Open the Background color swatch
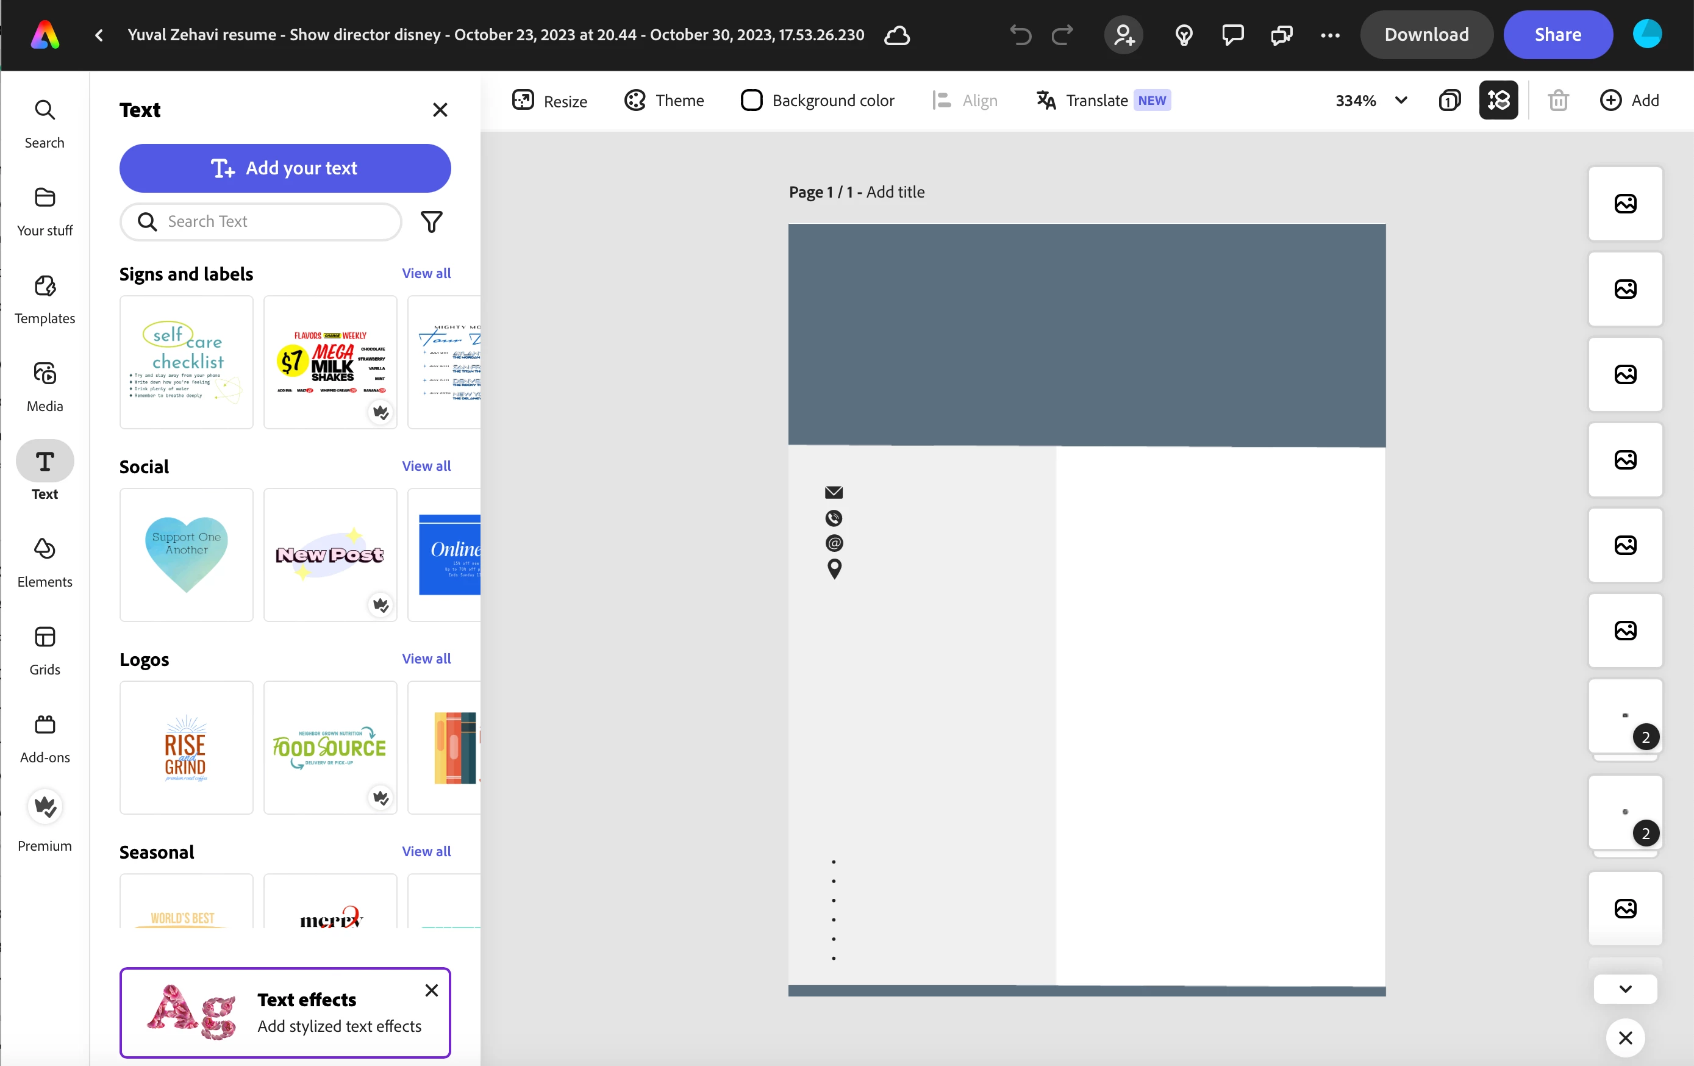The width and height of the screenshot is (1694, 1066). click(x=817, y=101)
